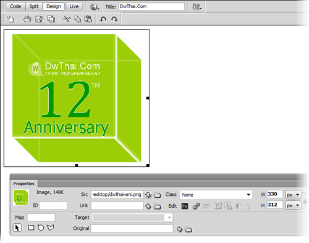Screen dimensions: 309x243
Task: Select the Circle Hotspot tool
Action: click(x=41, y=228)
